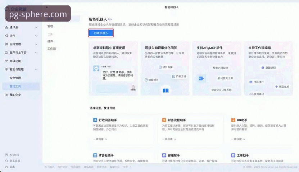Click the 联系客服 headset icon
The image size is (299, 172).
click(x=6, y=161)
